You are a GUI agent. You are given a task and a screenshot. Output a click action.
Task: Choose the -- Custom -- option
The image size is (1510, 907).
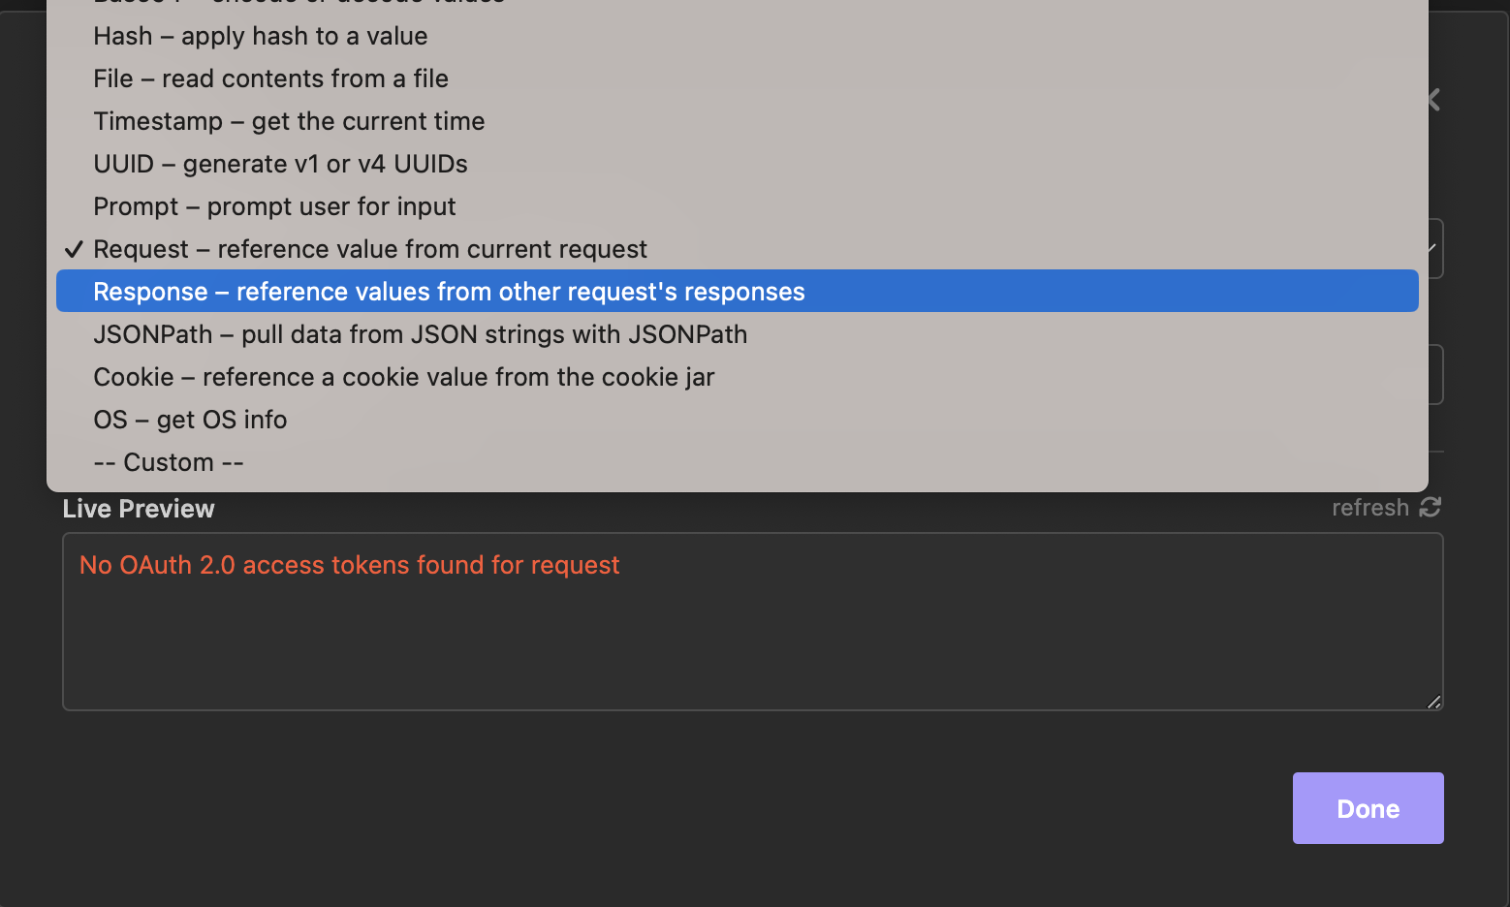pos(169,462)
